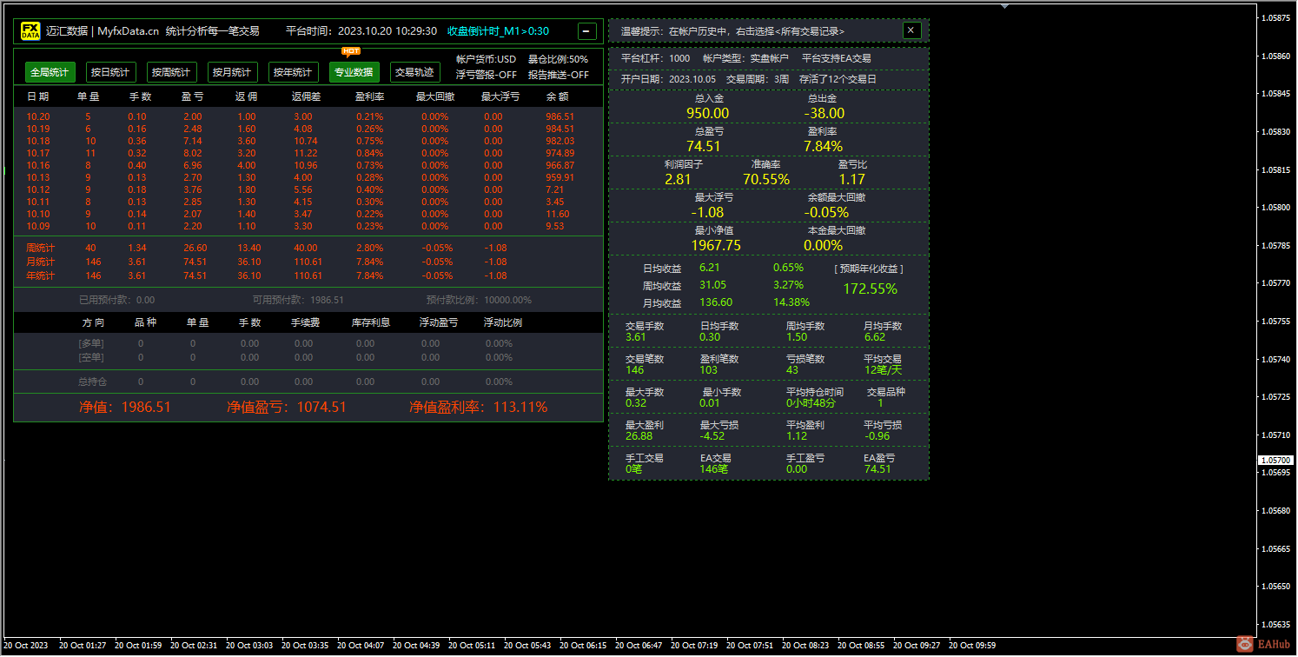
Task: Click the EA交易 146笔 value
Action: [715, 469]
